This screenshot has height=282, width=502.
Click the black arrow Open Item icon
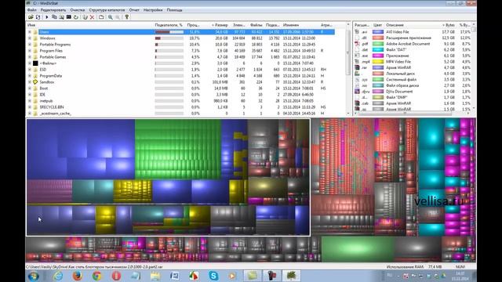(47, 17)
